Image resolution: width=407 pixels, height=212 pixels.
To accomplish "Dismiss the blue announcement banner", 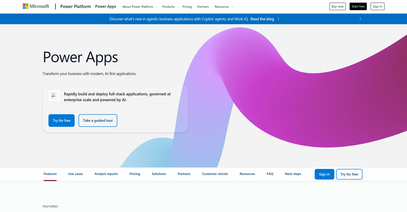I will point(360,19).
